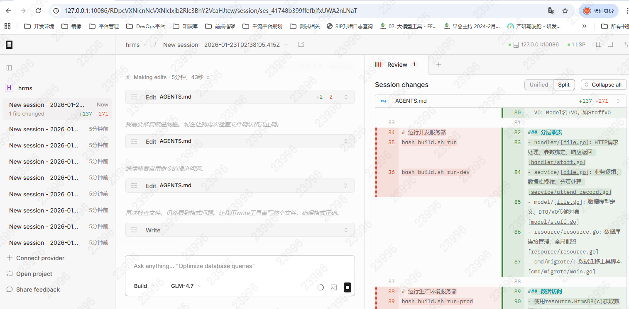
Task: Open the GLM-4.7 model dropdown
Action: tap(186, 286)
